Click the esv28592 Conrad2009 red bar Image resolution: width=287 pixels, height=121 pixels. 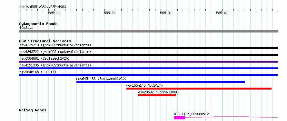[x=157, y=95]
